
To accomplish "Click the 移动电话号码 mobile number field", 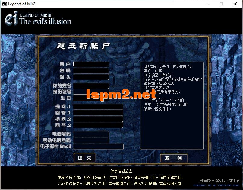I will click(91, 140).
